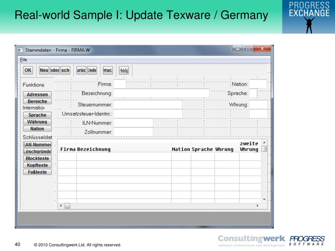Open Löschgründe key data
The image size is (335, 251).
37,151
